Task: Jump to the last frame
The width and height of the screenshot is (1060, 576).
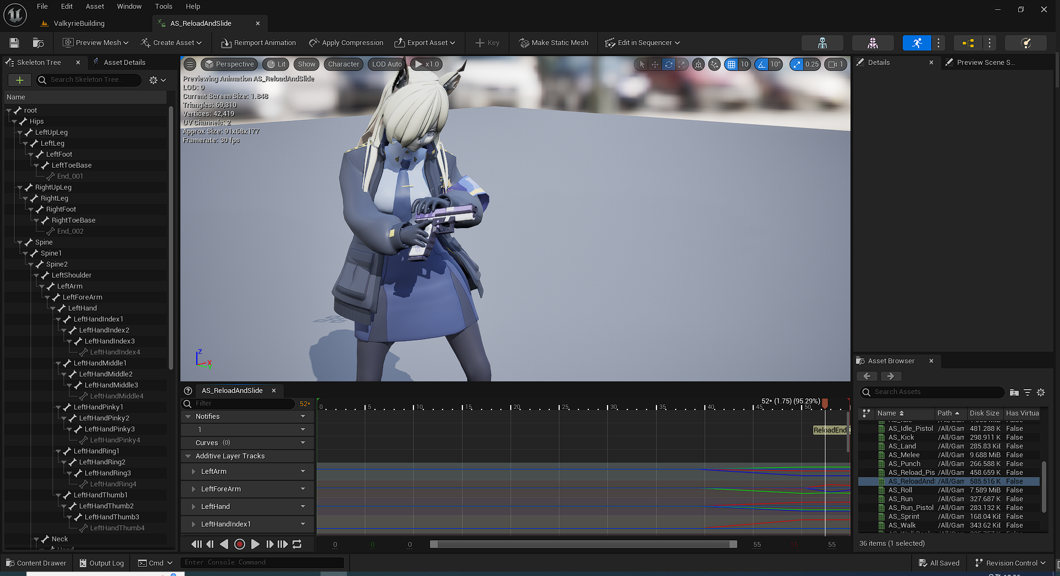Action: tap(283, 544)
